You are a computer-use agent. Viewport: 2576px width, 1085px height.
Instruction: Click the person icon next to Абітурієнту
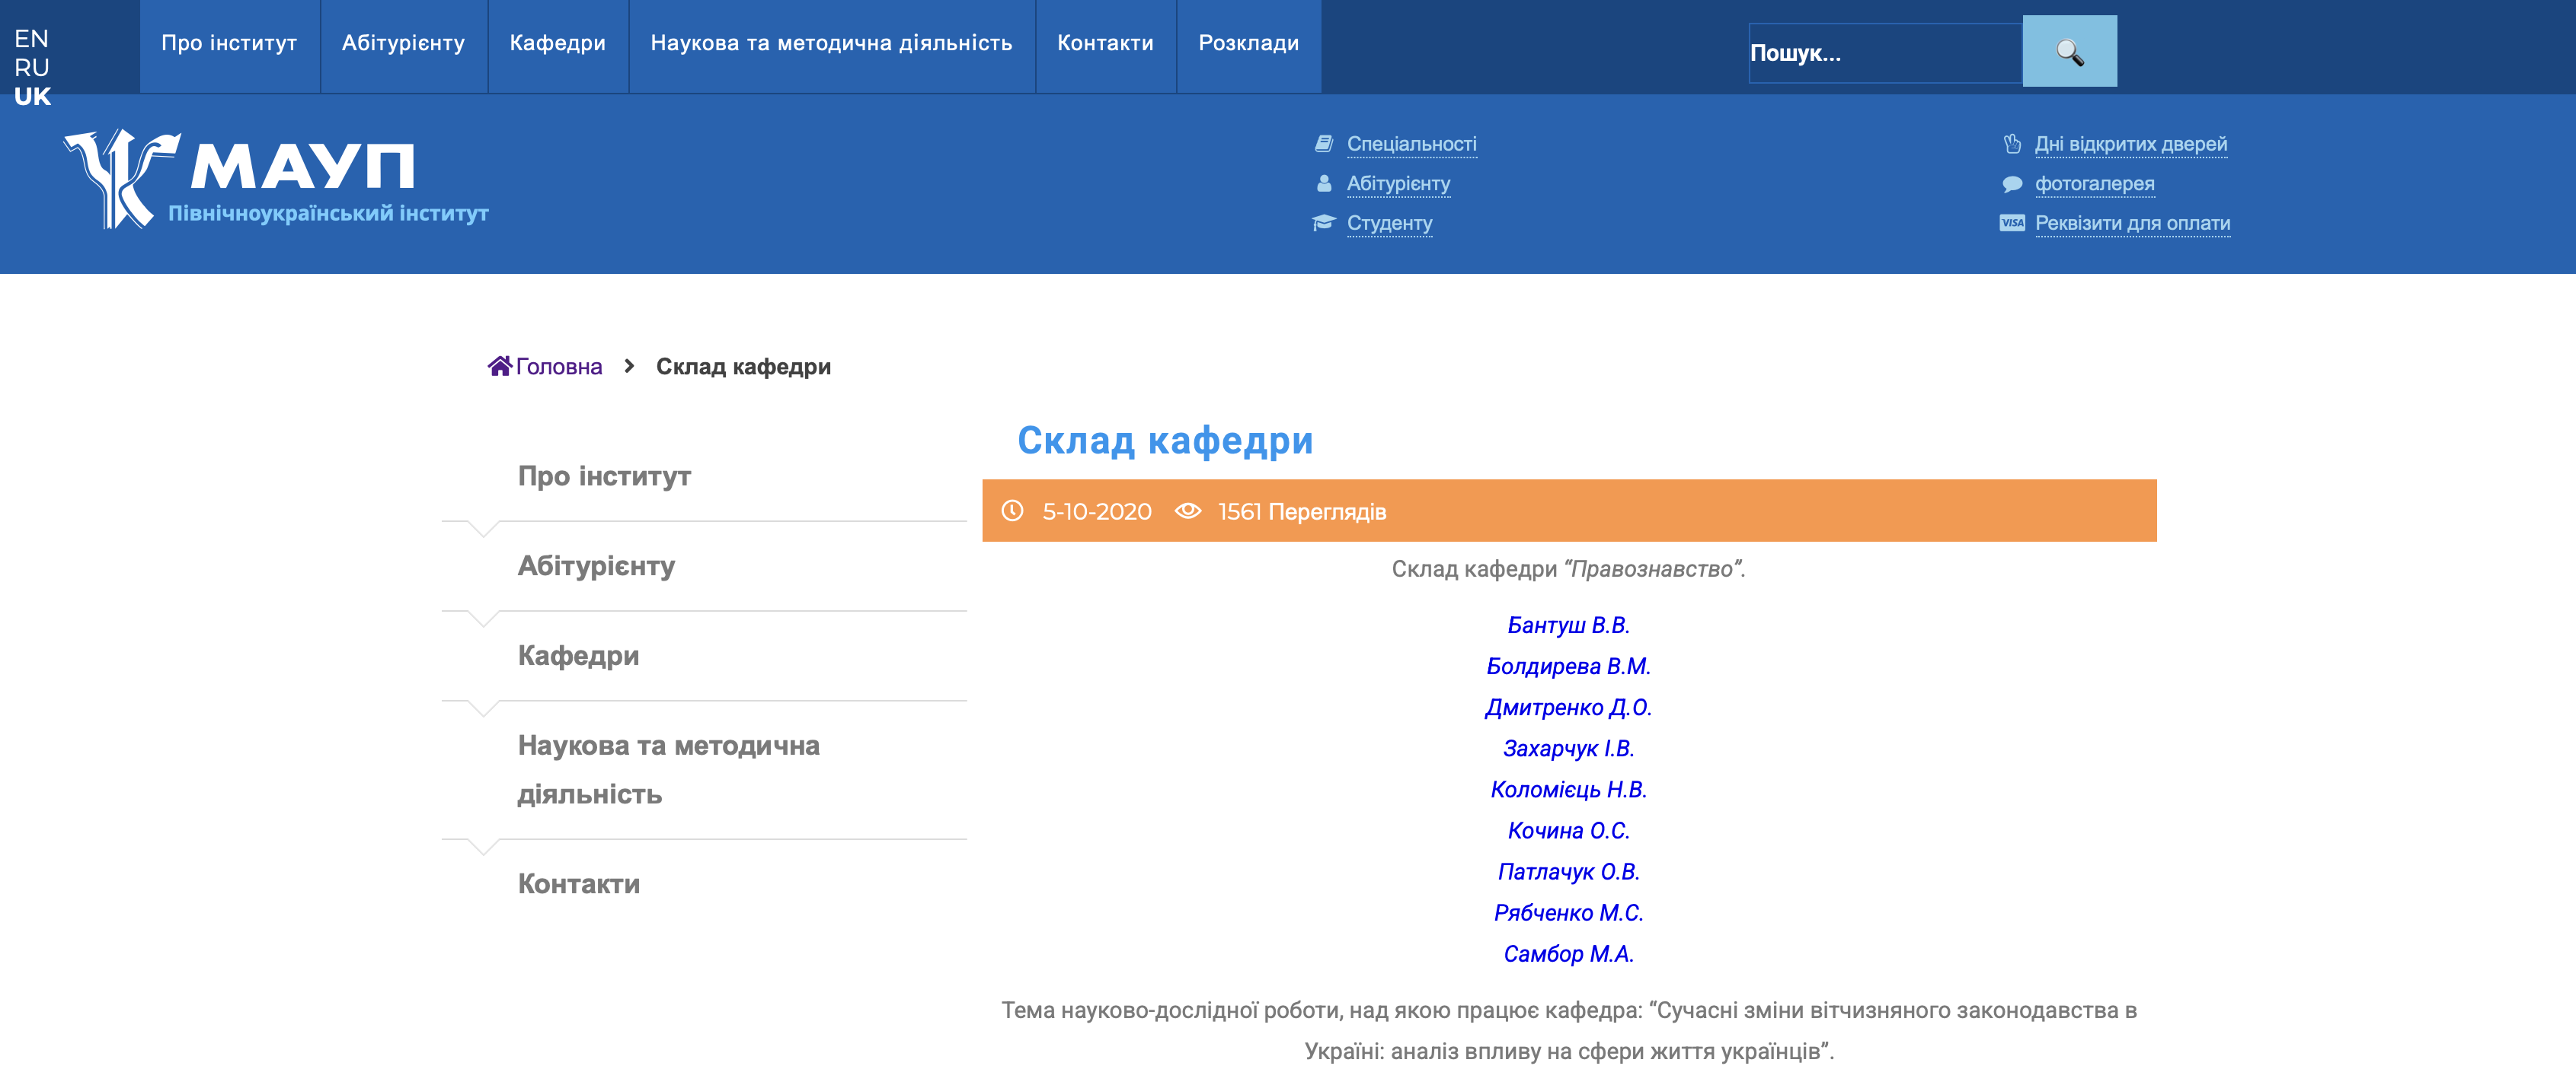(1323, 183)
